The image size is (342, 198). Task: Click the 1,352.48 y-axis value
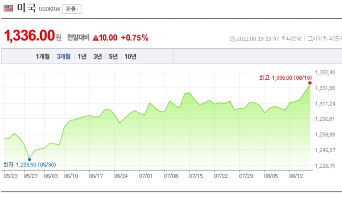[x=325, y=72]
